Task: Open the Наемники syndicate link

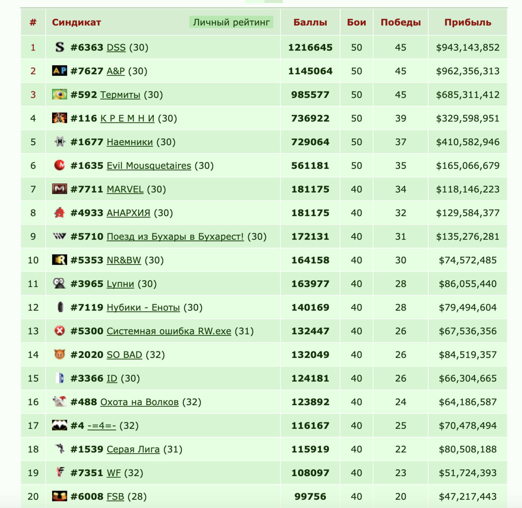Action: click(130, 142)
